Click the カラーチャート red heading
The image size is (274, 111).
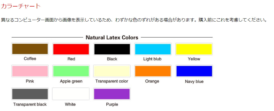click(x=21, y=6)
